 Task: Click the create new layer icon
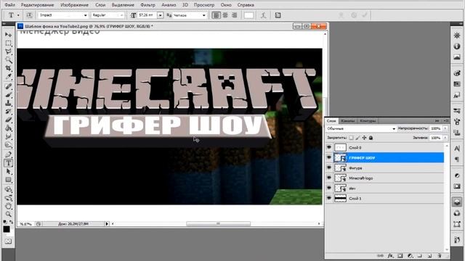(x=429, y=256)
